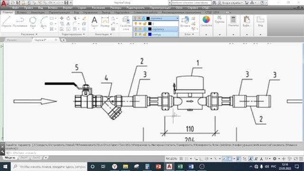
Task: Open the Буфер (Clipboard) panel
Action: (x=247, y=21)
